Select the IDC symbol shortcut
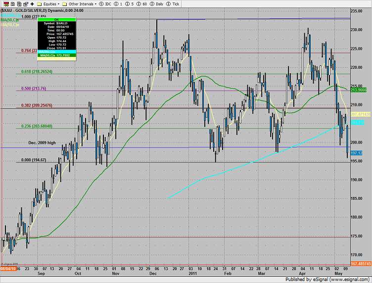This screenshot has height=283, width=372. click(105, 4)
